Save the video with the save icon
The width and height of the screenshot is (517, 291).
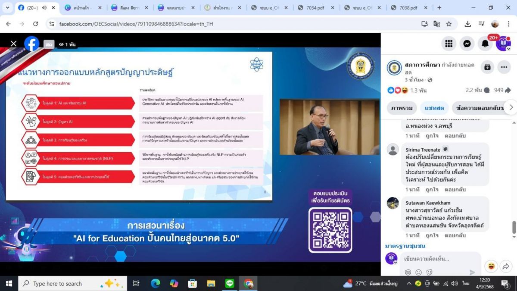tap(487, 67)
